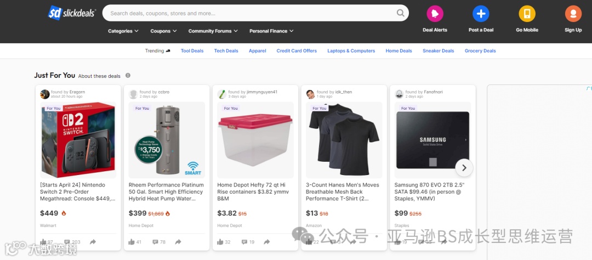Click the search magnifier icon
Viewport: 592px width, 260px height.
(400, 13)
